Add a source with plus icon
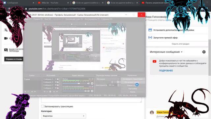 [x=45, y=92]
